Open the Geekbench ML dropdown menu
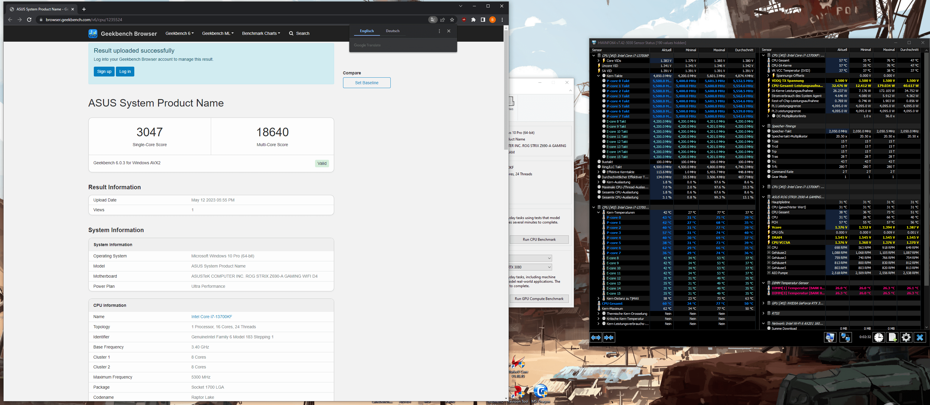The height and width of the screenshot is (405, 930). coord(218,34)
